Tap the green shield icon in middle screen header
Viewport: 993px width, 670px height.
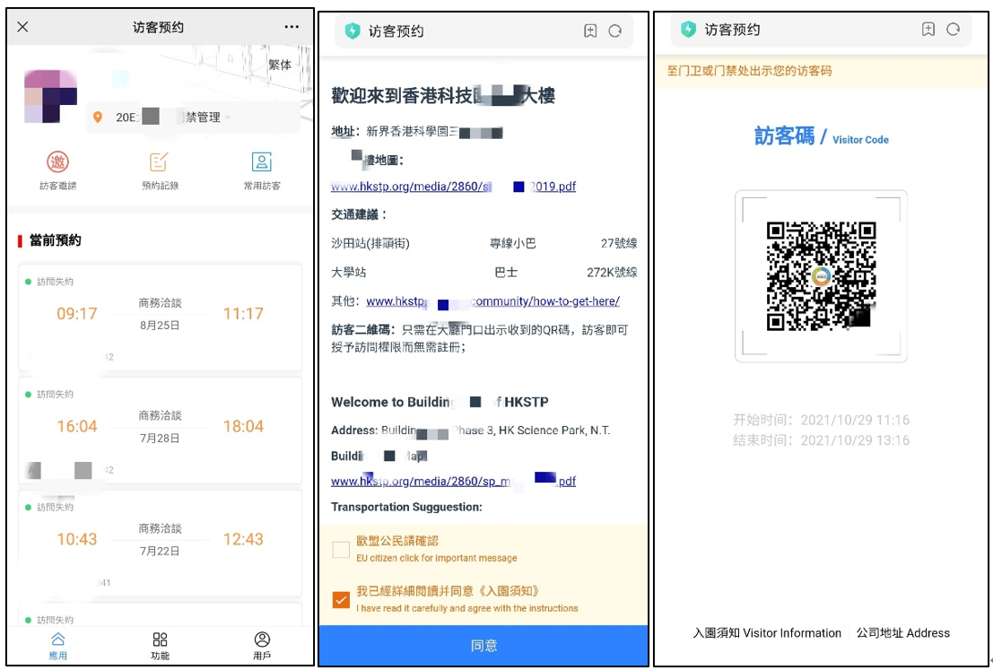353,31
